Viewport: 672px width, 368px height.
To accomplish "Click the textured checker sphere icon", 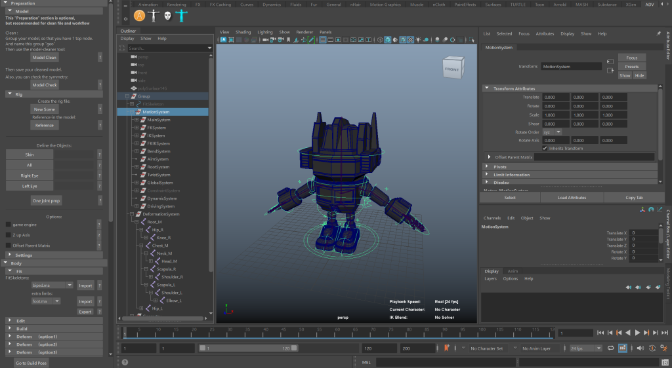I will pyautogui.click(x=410, y=40).
